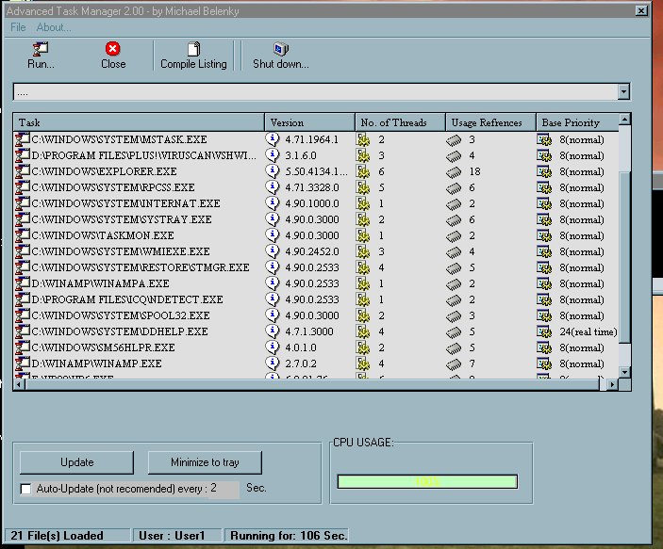
Task: Click the Update button
Action: point(76,462)
